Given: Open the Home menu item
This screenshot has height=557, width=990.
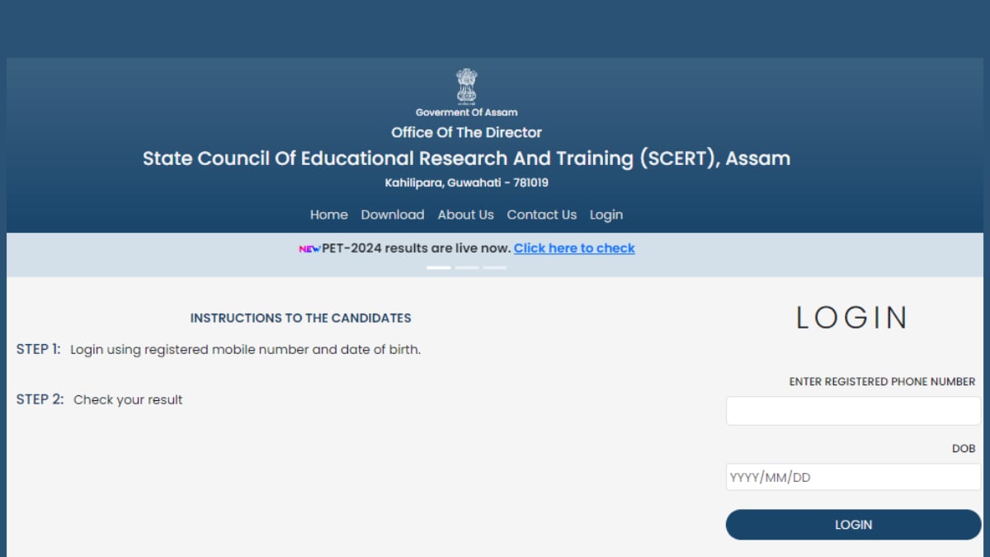Looking at the screenshot, I should coord(328,215).
